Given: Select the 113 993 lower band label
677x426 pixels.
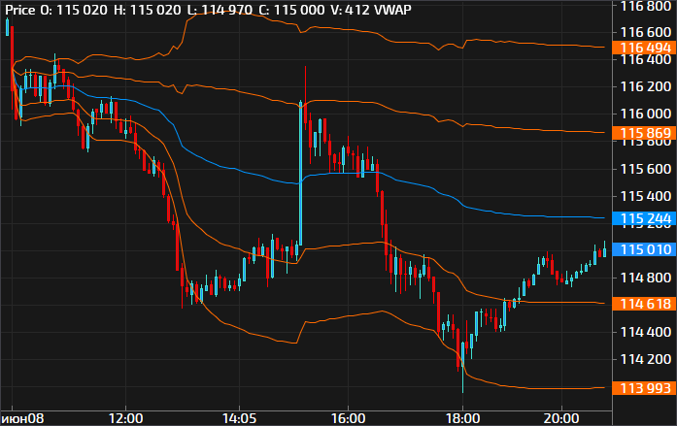Looking at the screenshot, I should pos(645,388).
